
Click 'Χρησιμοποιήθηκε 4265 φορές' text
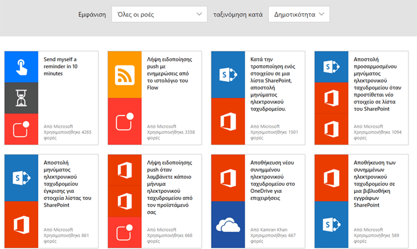coord(67,135)
